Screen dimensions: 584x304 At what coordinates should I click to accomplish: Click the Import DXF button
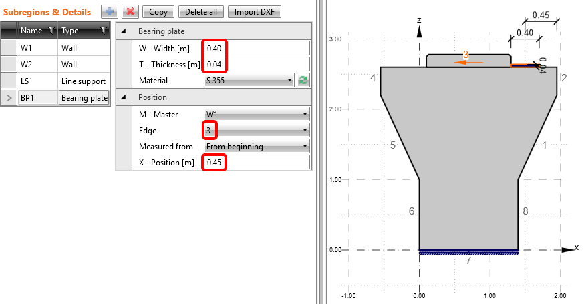[x=255, y=12]
